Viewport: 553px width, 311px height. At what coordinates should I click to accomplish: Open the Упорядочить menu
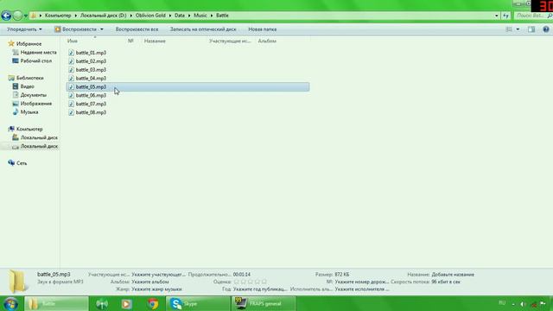(x=24, y=29)
